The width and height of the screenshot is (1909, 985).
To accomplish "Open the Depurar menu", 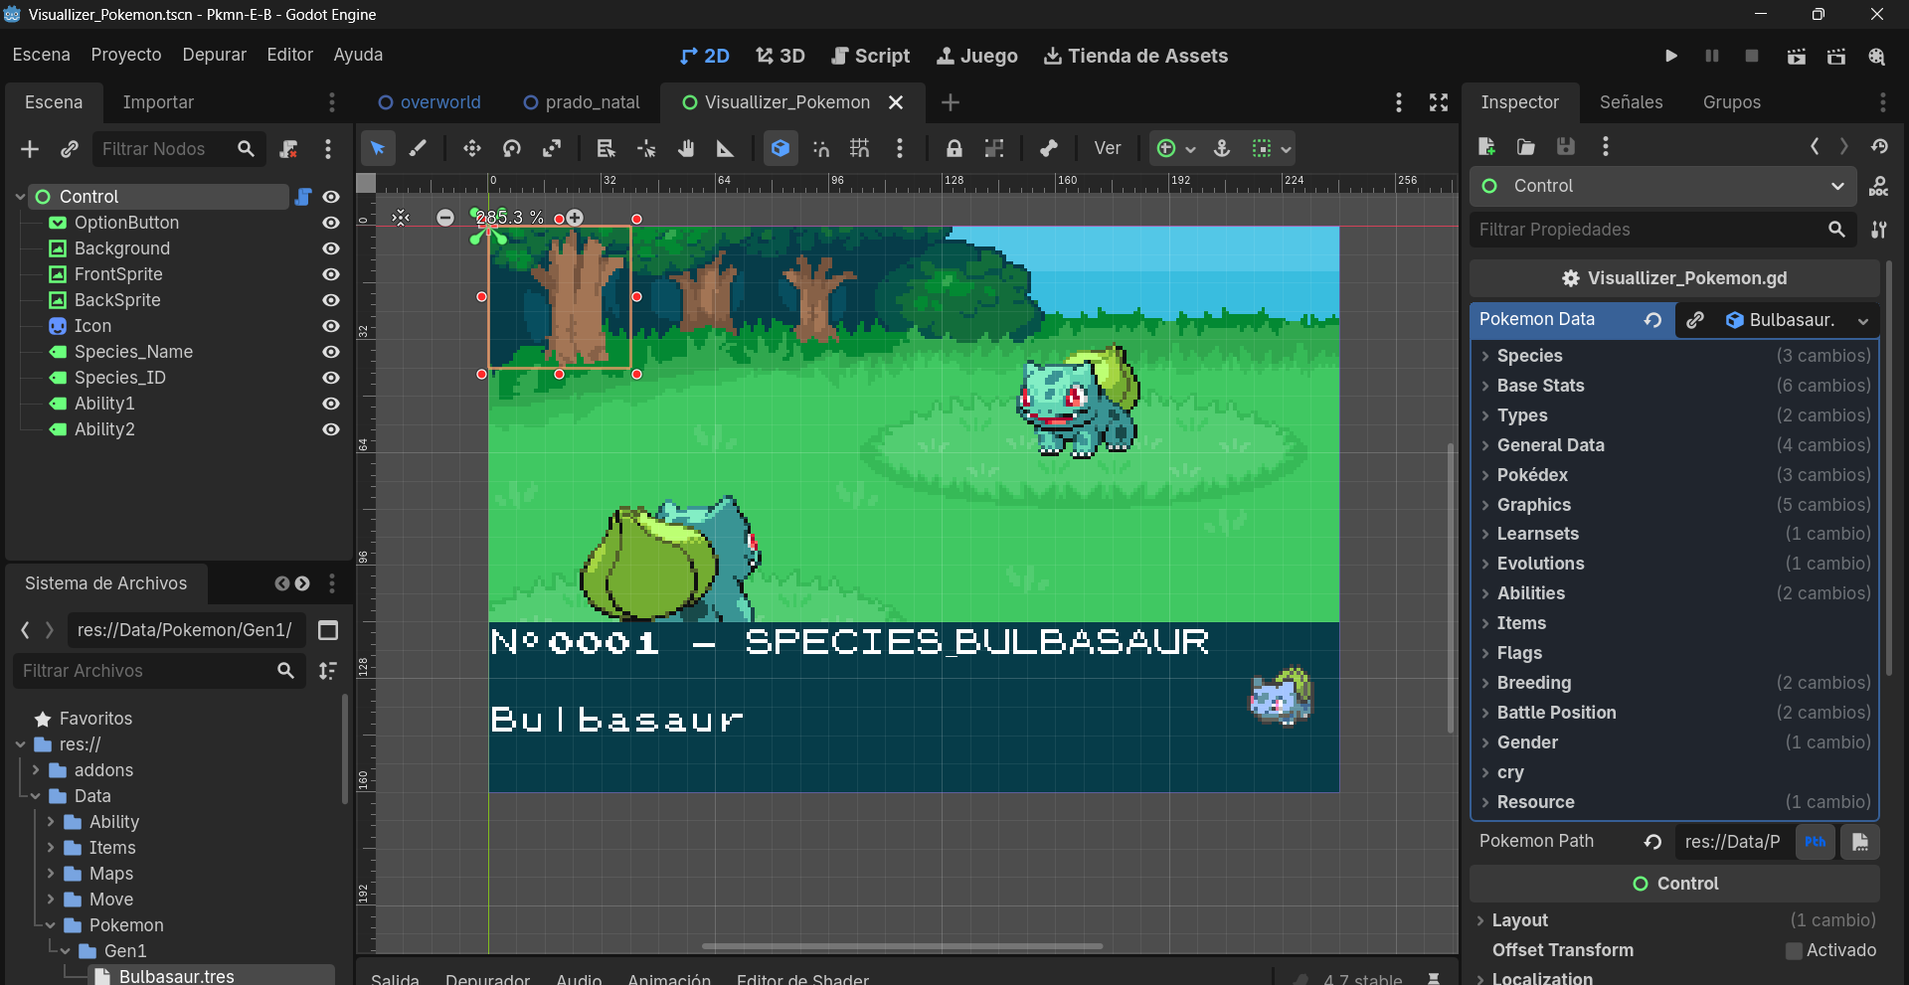I will click(214, 55).
